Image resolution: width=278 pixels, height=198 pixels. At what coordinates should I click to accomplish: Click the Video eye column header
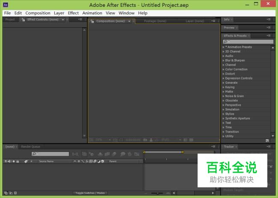tap(6, 161)
